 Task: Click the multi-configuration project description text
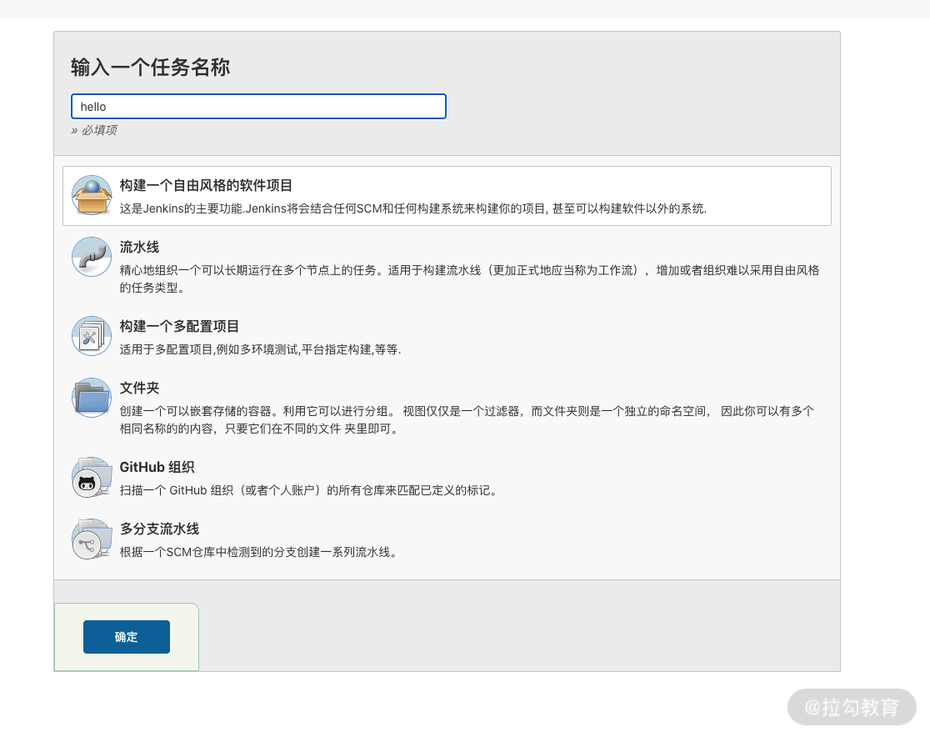pos(260,349)
